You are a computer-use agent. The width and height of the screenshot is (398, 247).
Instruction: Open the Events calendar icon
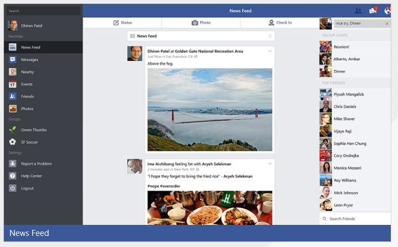coord(12,84)
